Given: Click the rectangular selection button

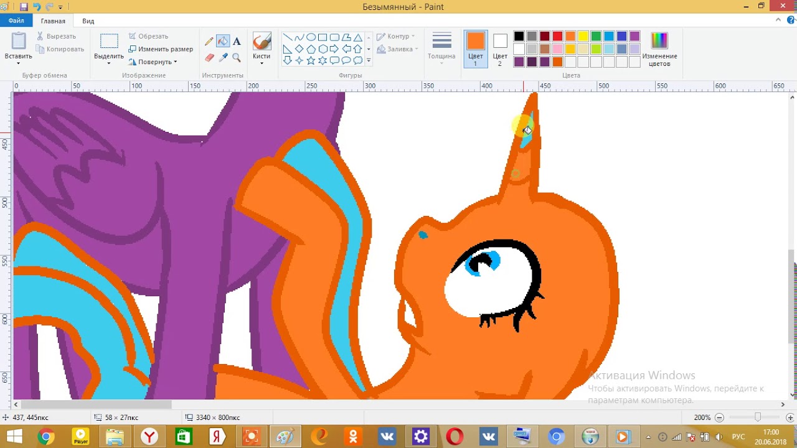Looking at the screenshot, I should pyautogui.click(x=109, y=41).
